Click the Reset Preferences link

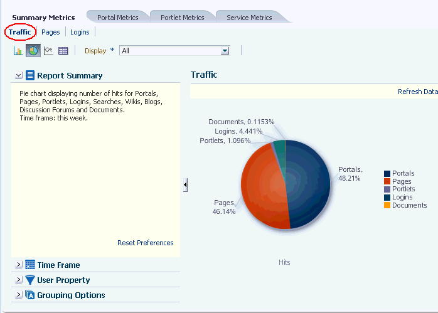[145, 243]
